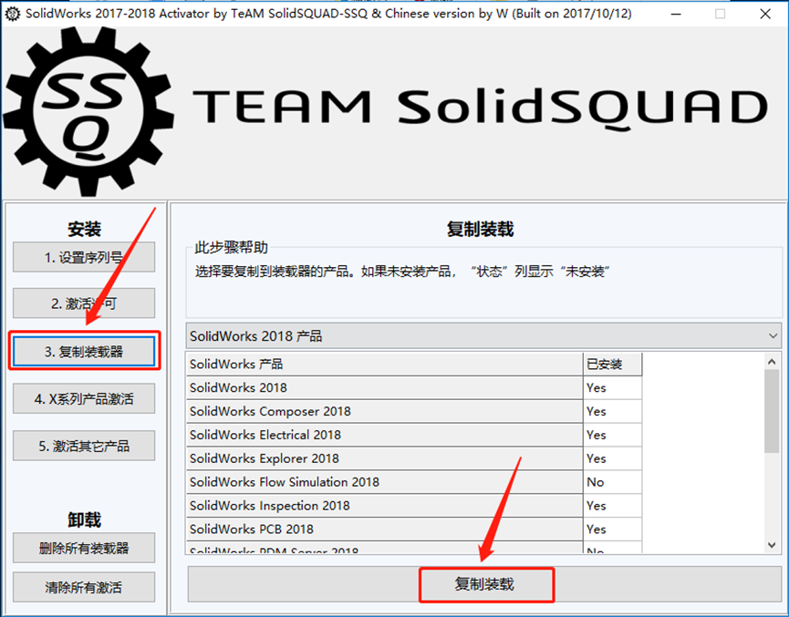The image size is (789, 617).
Task: Click the large TEAM SolidSQUAD logo
Action: 392,105
